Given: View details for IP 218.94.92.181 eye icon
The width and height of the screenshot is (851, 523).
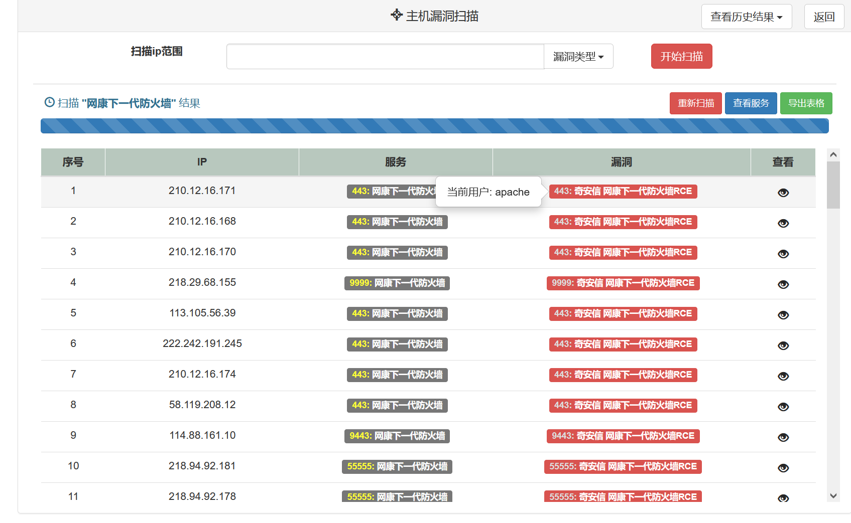Looking at the screenshot, I should pyautogui.click(x=783, y=468).
